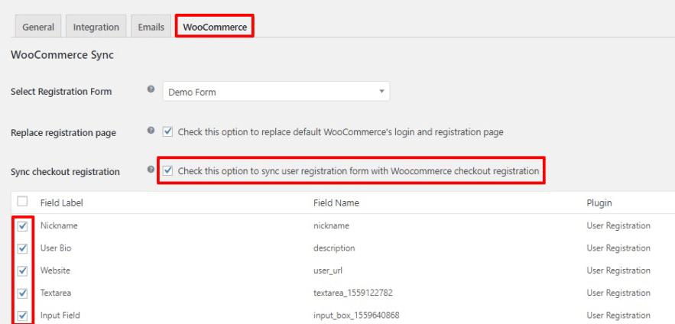Click field name 'textarea_1559122782'
The height and width of the screenshot is (324, 675).
point(353,293)
